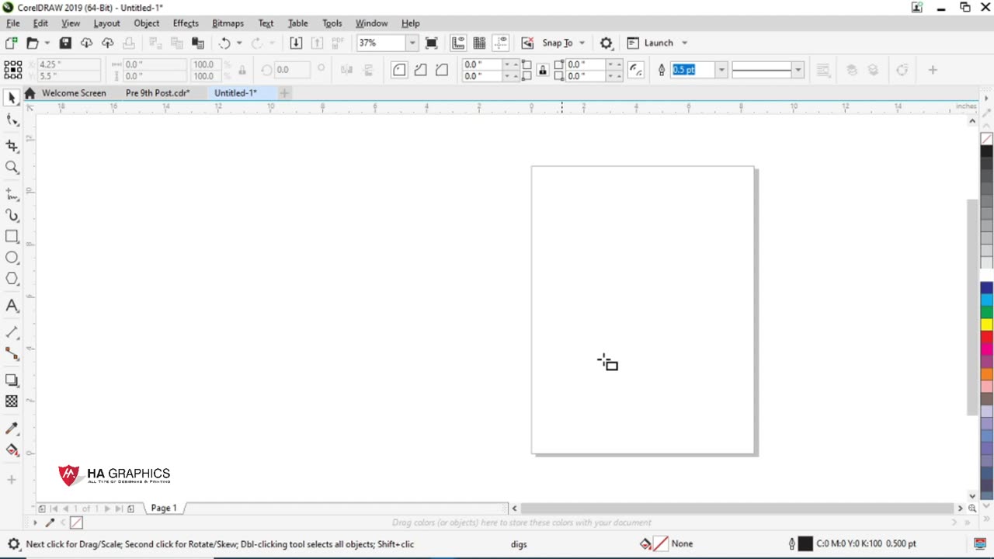Click the upload to cloud icon

pyautogui.click(x=108, y=43)
